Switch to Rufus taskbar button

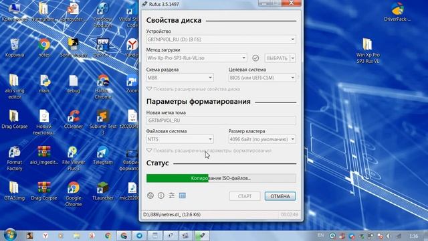tap(201, 236)
